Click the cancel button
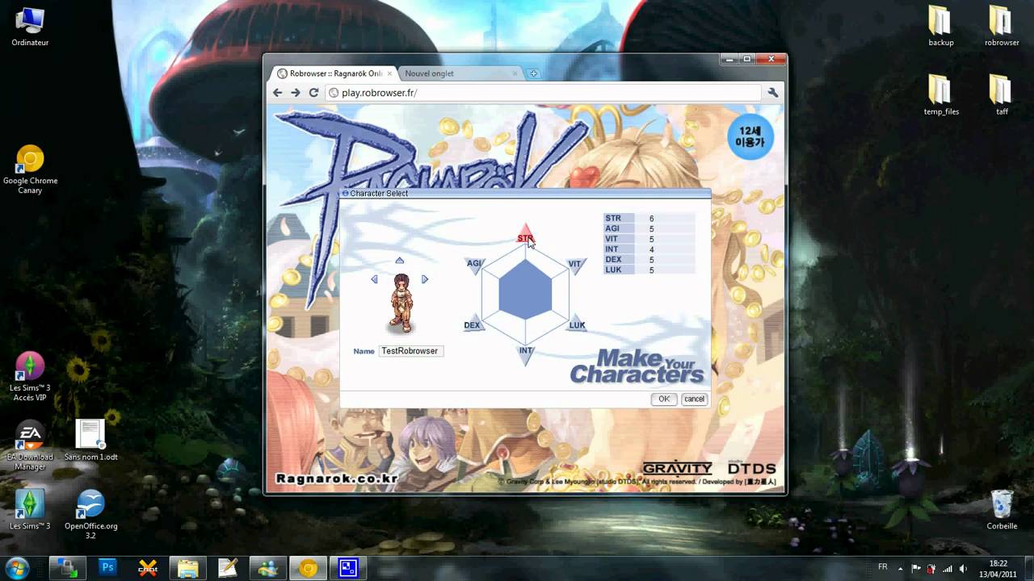This screenshot has width=1034, height=581. coord(694,399)
